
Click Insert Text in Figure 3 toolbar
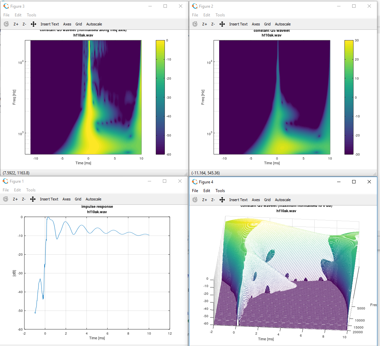(50, 24)
